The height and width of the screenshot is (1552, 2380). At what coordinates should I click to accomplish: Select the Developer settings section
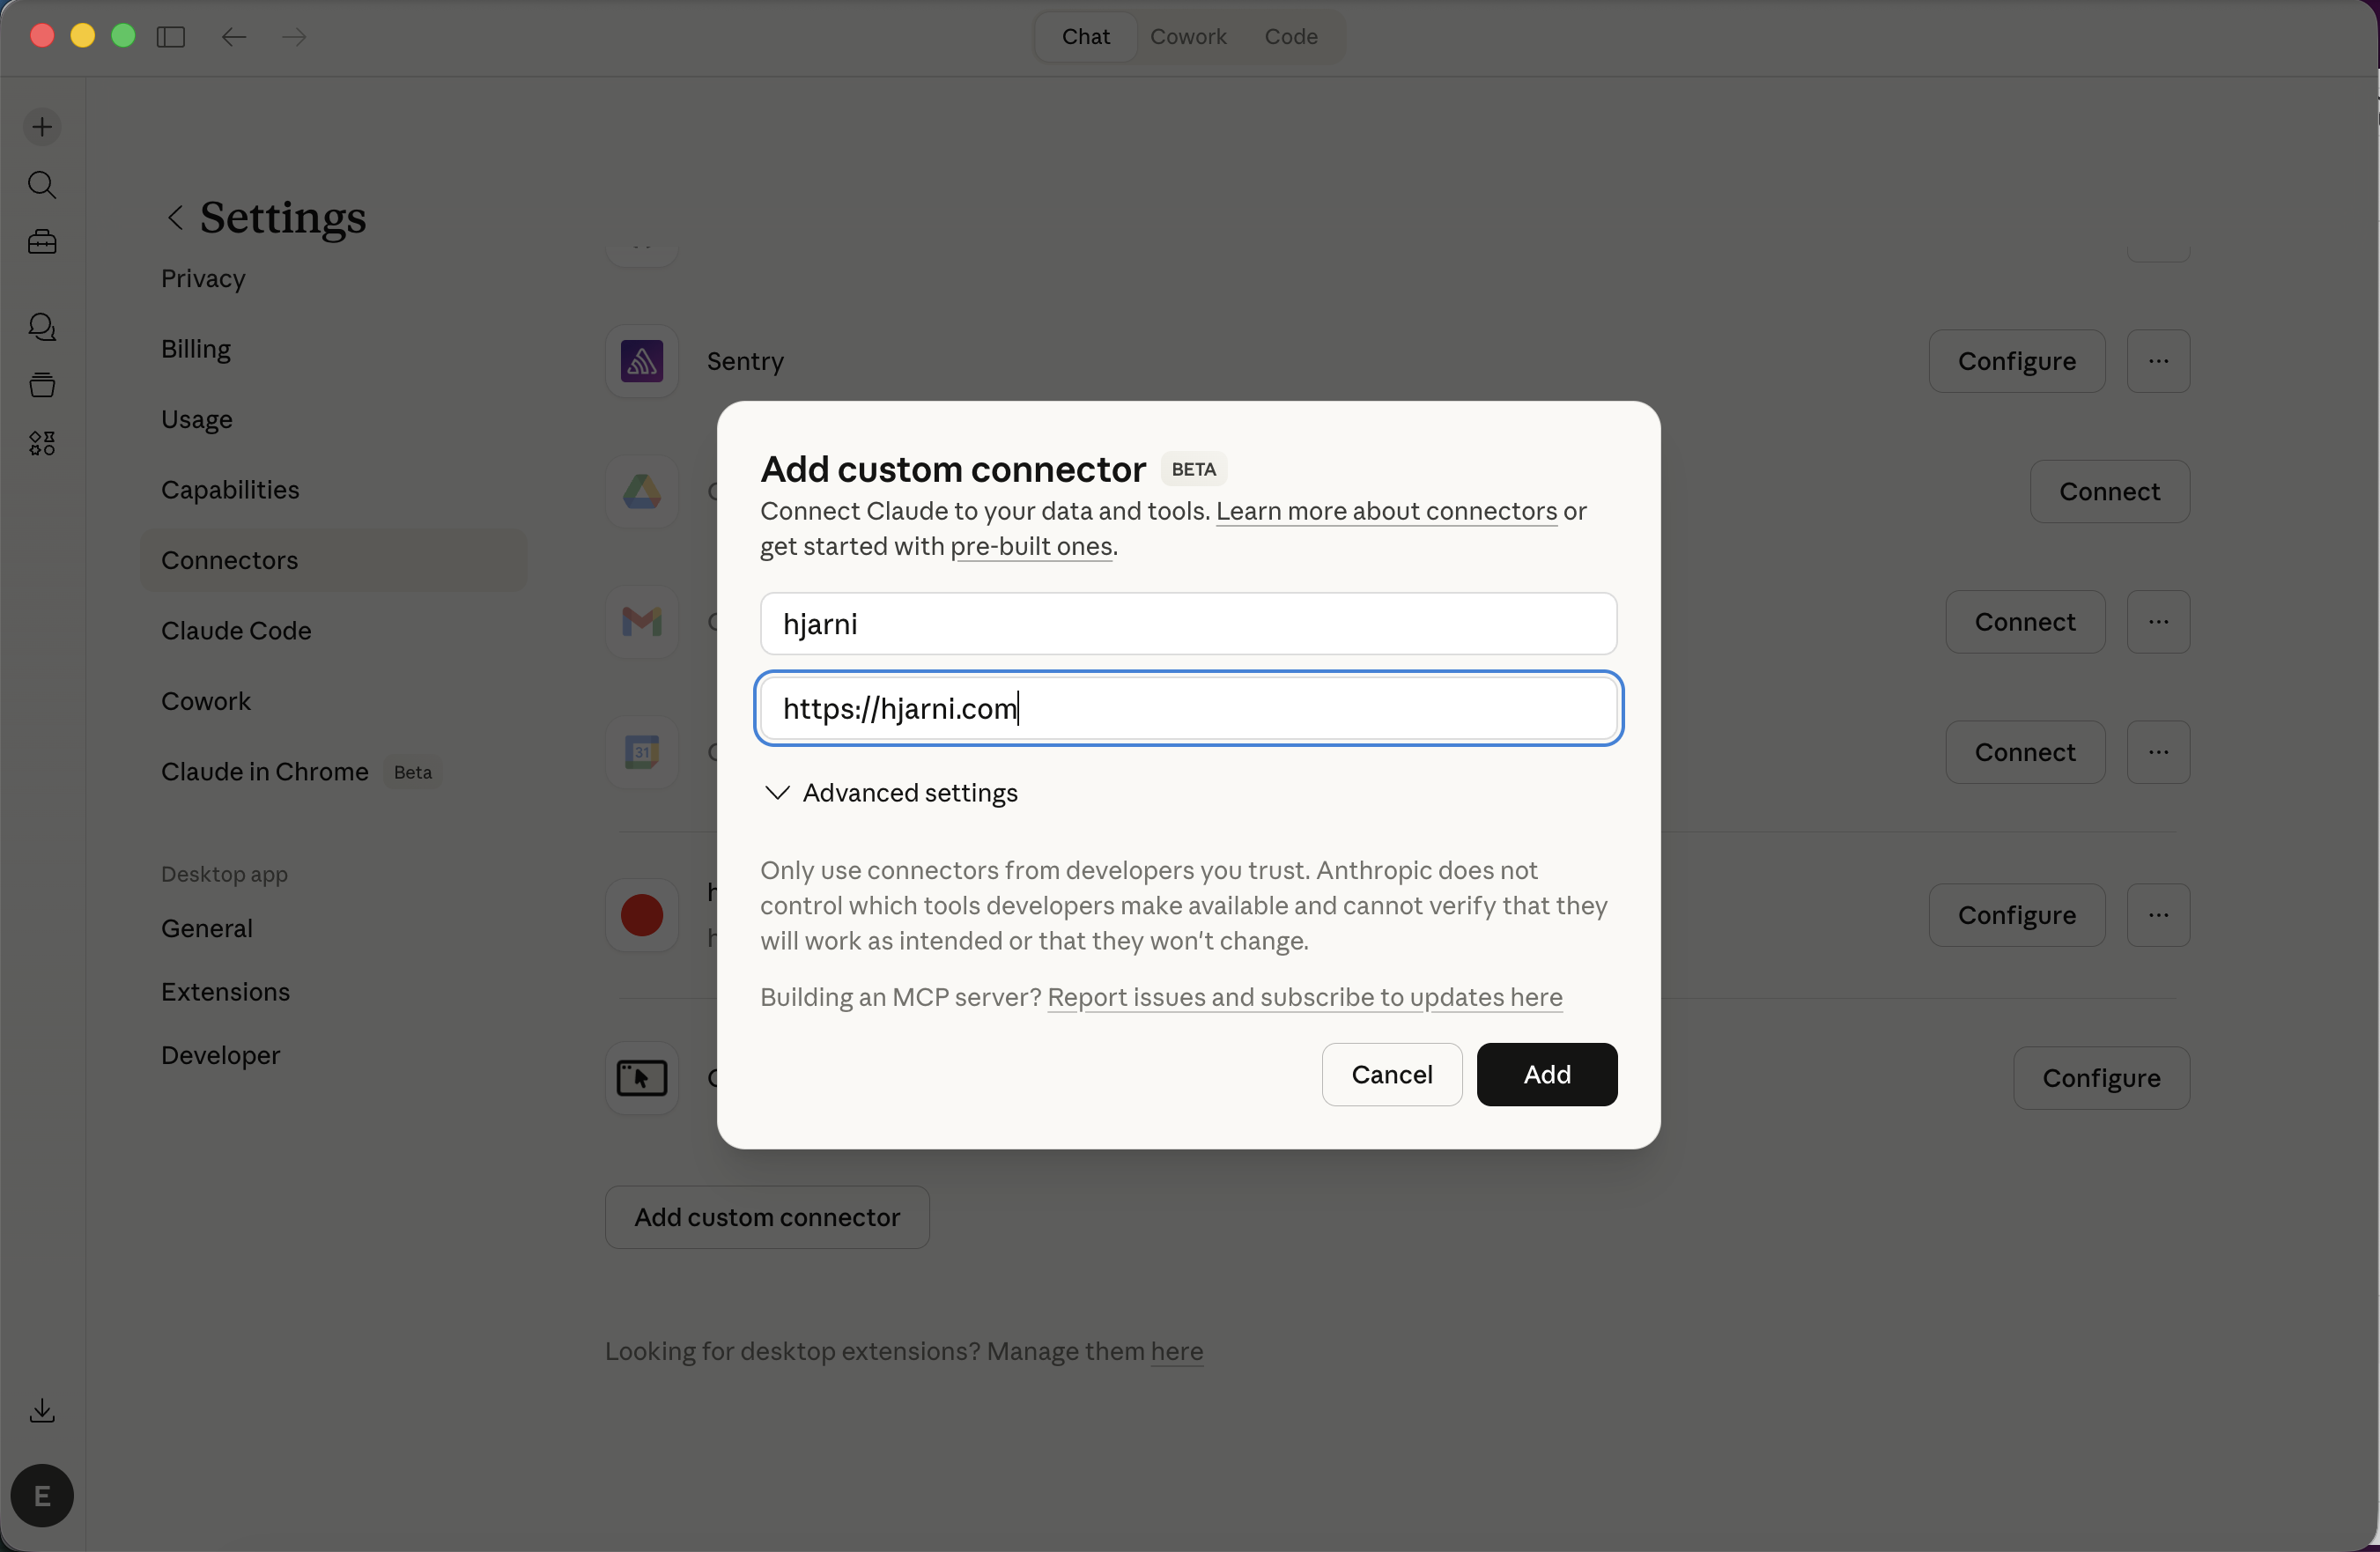tap(220, 1055)
